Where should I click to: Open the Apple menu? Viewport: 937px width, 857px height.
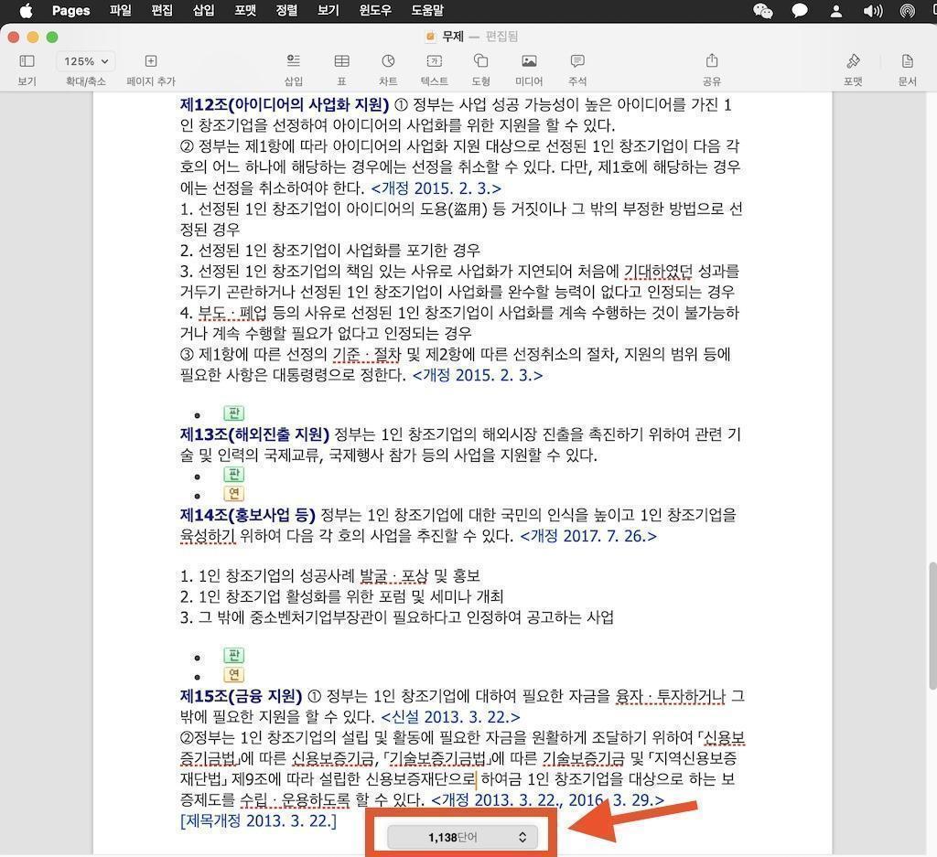coord(27,10)
